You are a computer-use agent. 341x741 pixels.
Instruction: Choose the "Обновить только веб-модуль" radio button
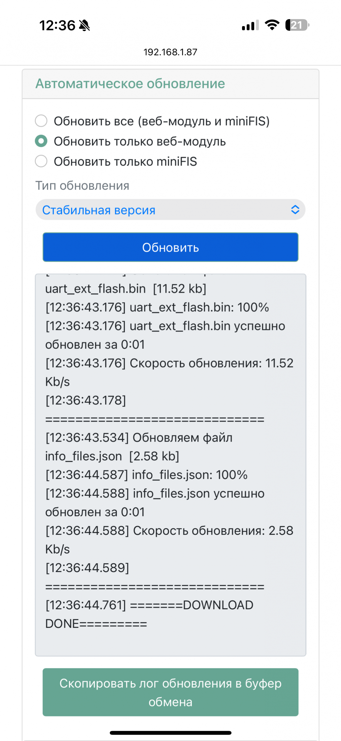[41, 141]
